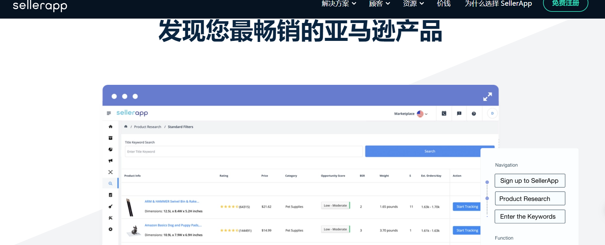Screen dimensions: 605x245
Task: Click the key icon in sidebar
Action: pos(110,206)
